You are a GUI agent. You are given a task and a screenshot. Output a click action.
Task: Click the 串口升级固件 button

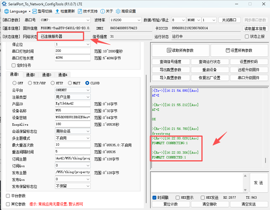(249, 78)
